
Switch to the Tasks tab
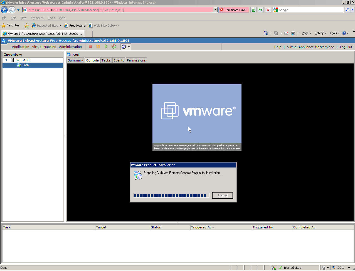click(106, 60)
